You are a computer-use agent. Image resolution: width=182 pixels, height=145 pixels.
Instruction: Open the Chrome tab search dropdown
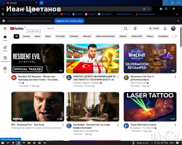(x=3, y=3)
